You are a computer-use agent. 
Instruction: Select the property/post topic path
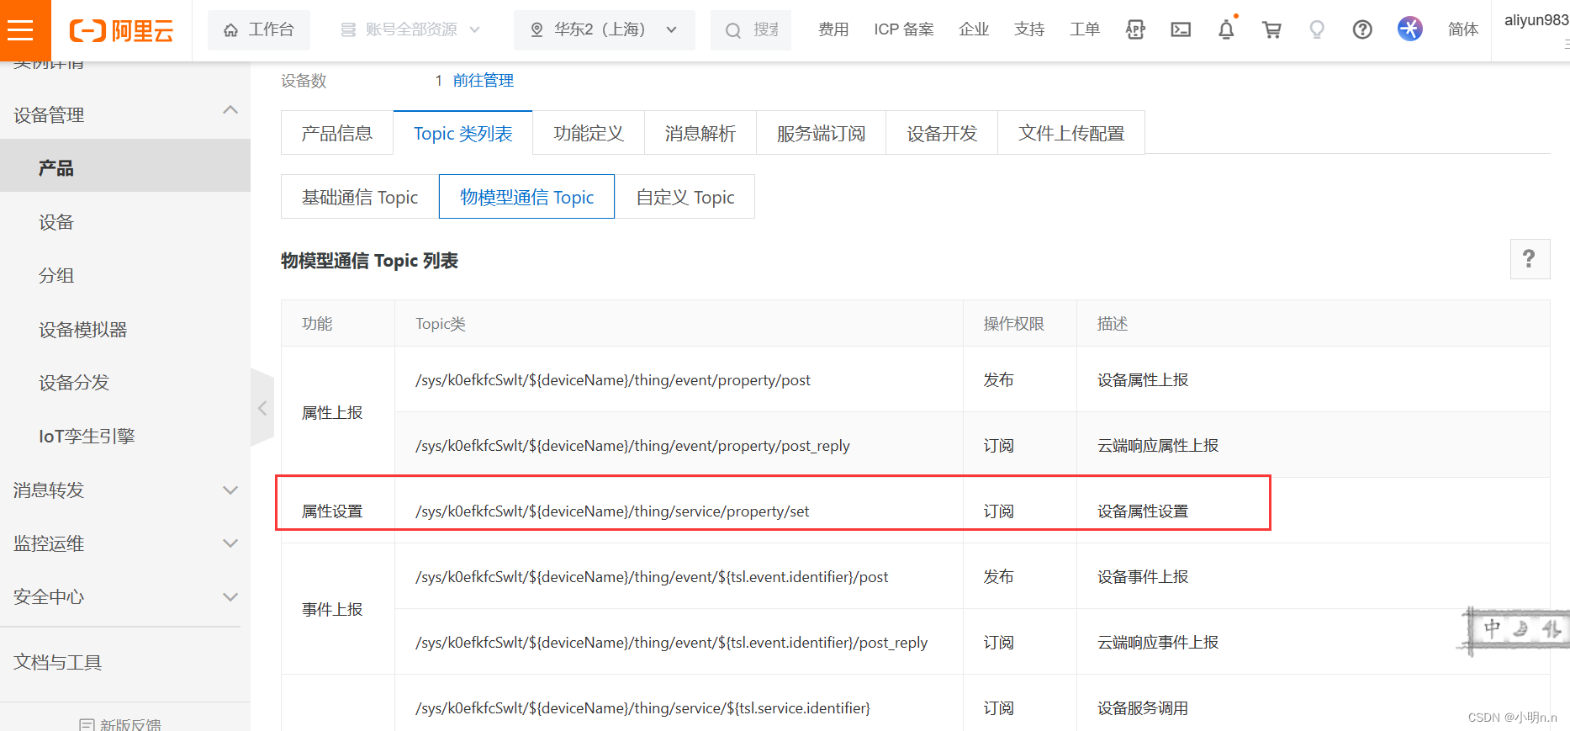[613, 380]
